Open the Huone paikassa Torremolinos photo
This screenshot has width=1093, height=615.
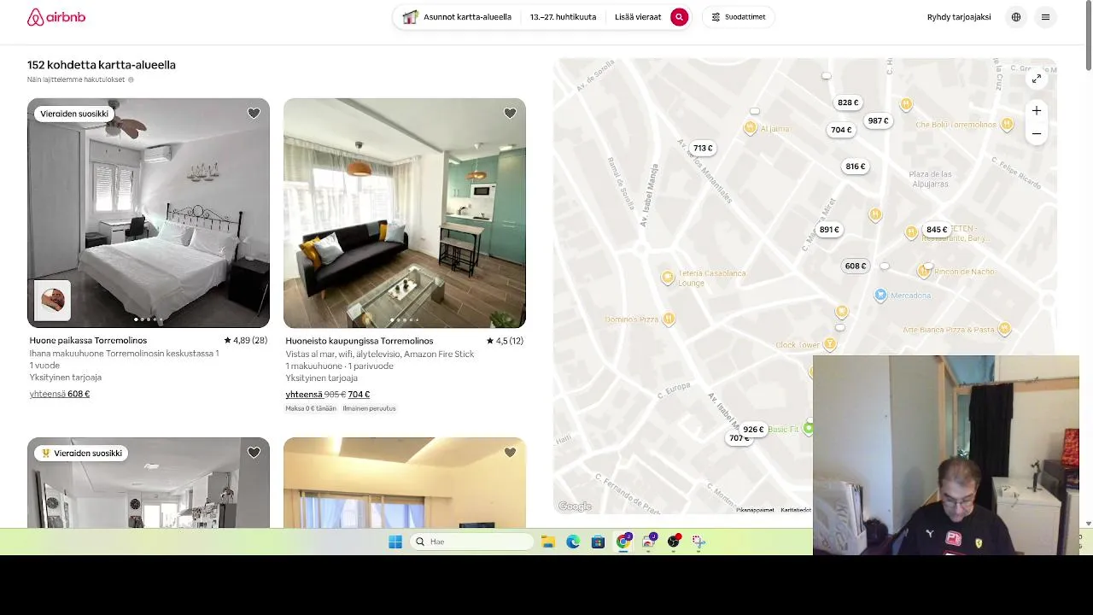(x=149, y=213)
